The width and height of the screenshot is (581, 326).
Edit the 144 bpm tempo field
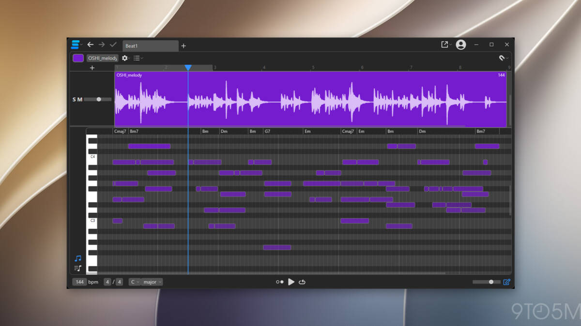tap(79, 282)
